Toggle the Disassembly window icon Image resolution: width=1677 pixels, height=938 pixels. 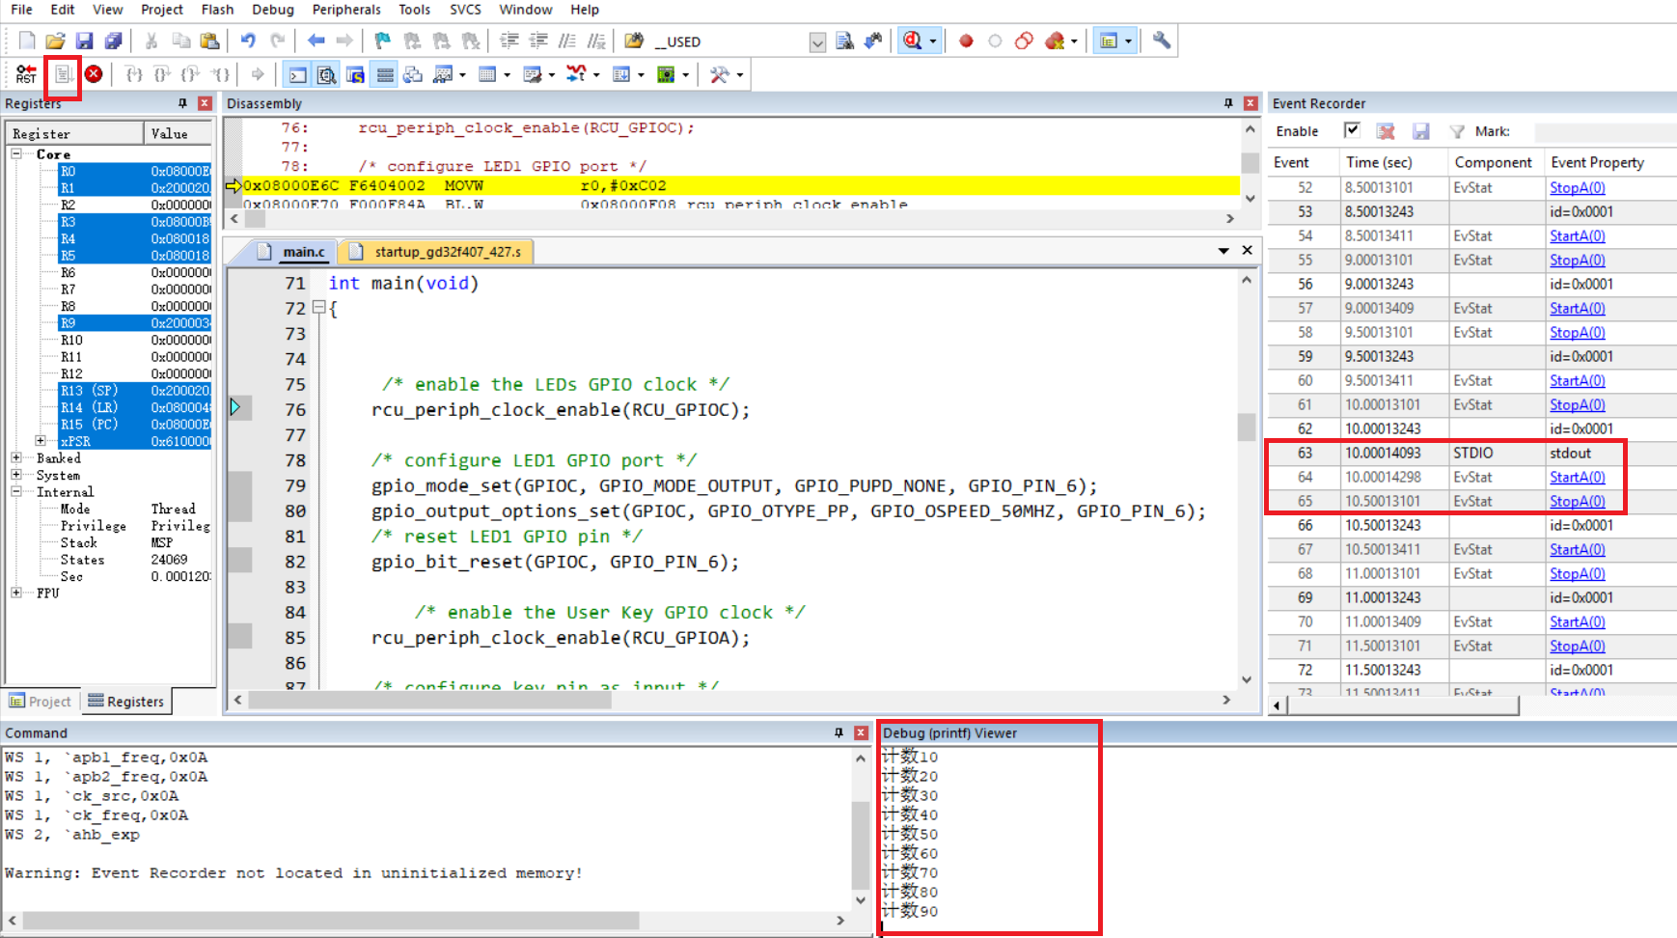[327, 74]
